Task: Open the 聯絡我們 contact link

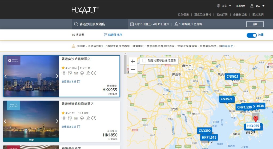Action: click(228, 46)
